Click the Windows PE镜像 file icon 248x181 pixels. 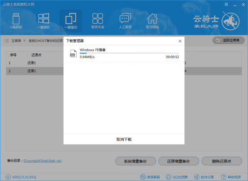point(73,53)
